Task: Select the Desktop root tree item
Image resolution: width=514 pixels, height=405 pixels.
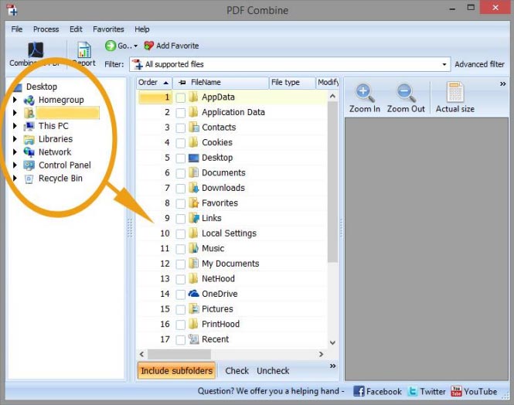Action: tap(42, 87)
